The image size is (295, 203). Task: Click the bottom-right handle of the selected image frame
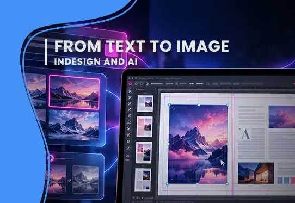(227, 183)
